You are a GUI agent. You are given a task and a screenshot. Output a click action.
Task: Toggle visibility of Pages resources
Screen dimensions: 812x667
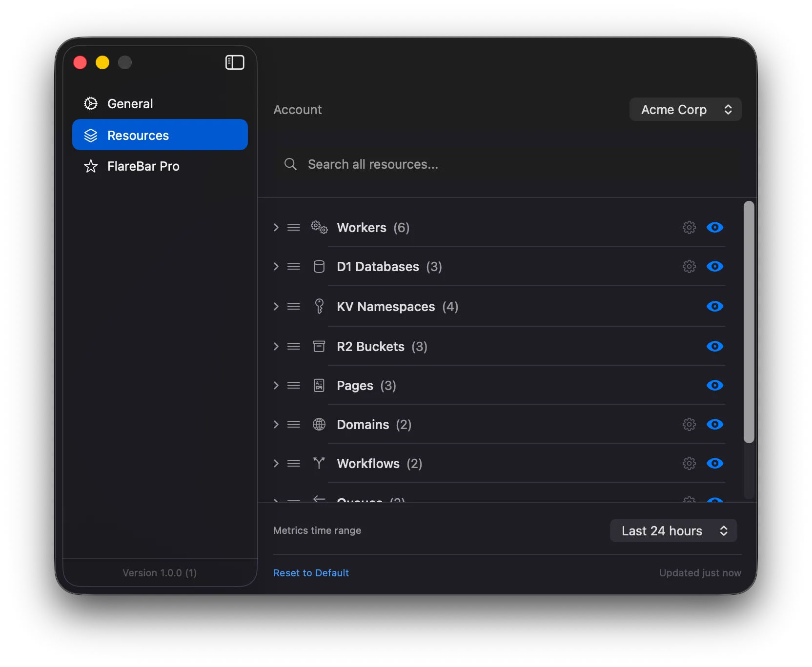[714, 386]
